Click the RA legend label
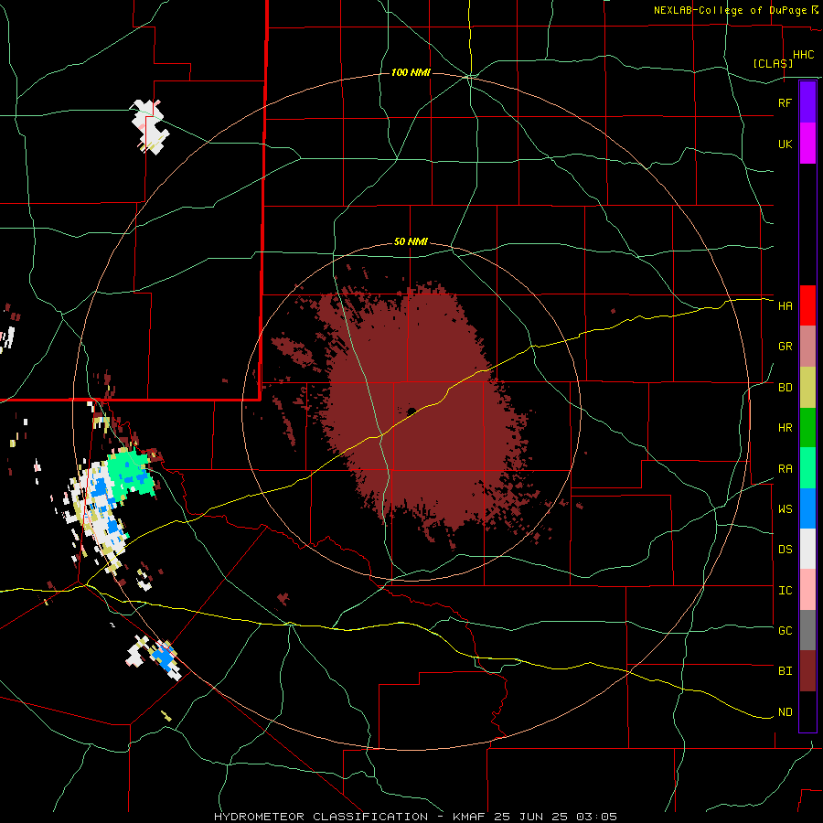 point(785,469)
